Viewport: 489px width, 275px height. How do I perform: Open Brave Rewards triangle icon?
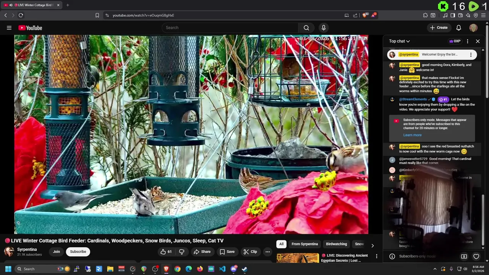pyautogui.click(x=374, y=15)
